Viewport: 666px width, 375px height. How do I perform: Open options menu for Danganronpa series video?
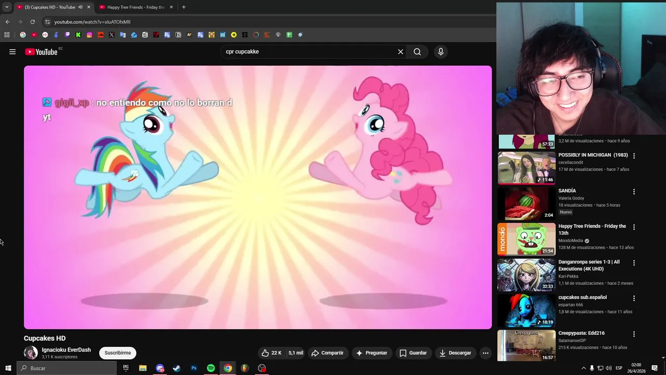click(x=634, y=263)
